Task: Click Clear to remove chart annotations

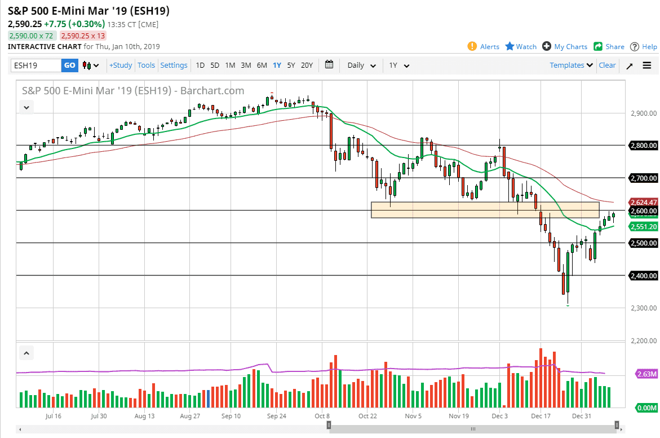Action: click(607, 65)
